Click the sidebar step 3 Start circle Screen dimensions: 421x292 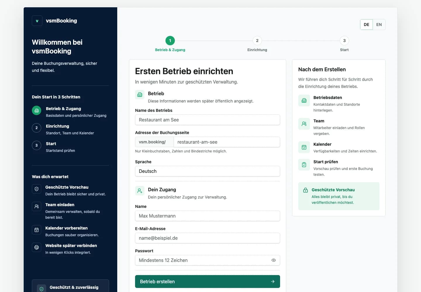[x=37, y=145]
